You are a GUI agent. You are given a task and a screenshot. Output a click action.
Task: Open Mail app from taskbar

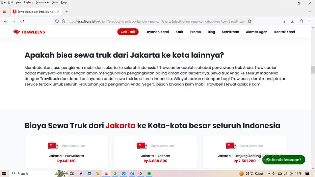tap(90, 174)
